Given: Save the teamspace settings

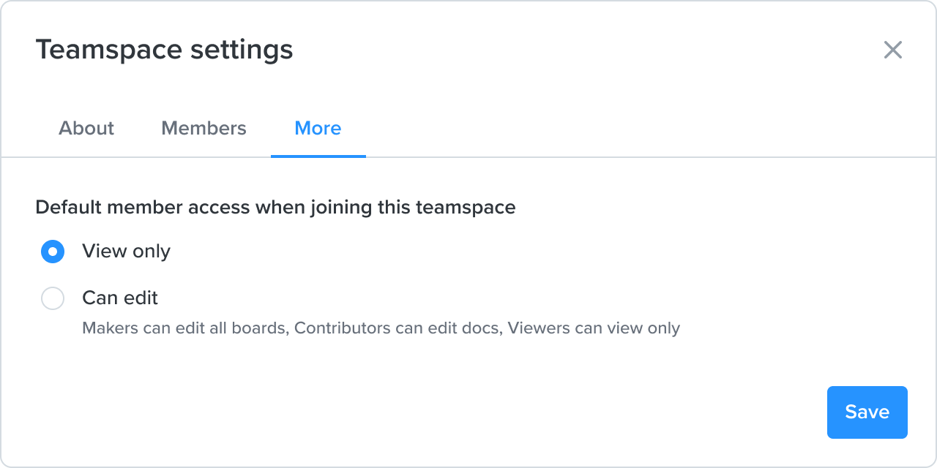Looking at the screenshot, I should pyautogui.click(x=867, y=412).
